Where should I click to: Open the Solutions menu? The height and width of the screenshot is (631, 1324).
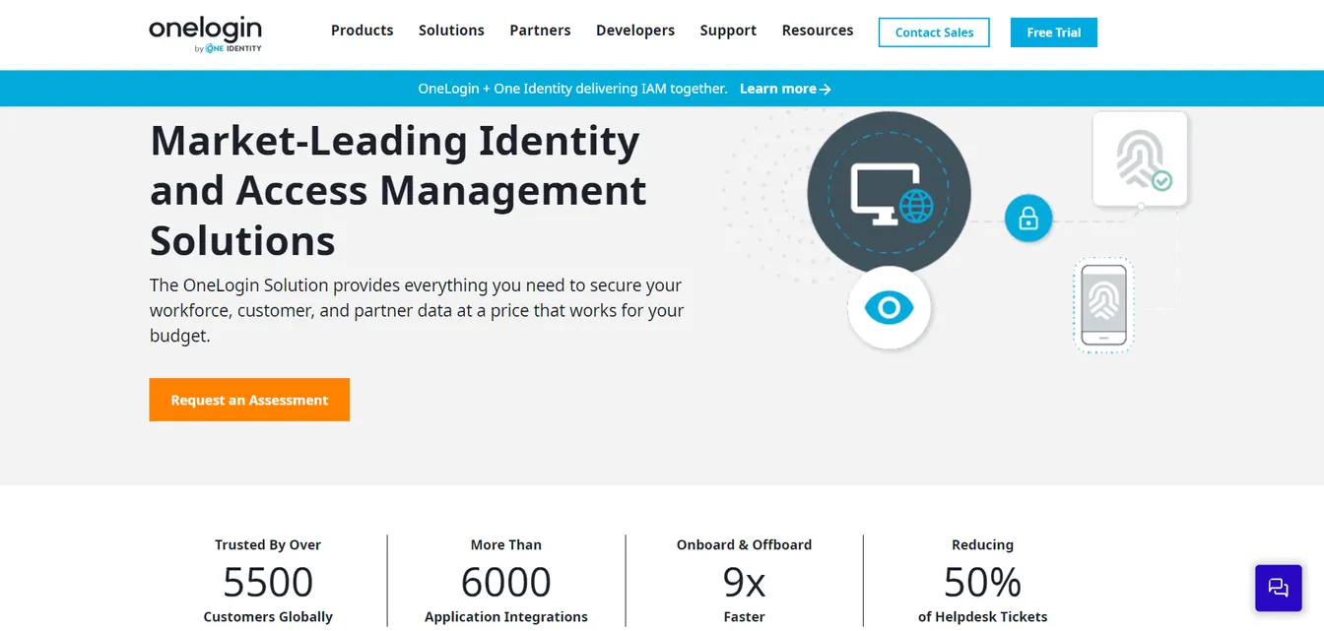pyautogui.click(x=451, y=31)
